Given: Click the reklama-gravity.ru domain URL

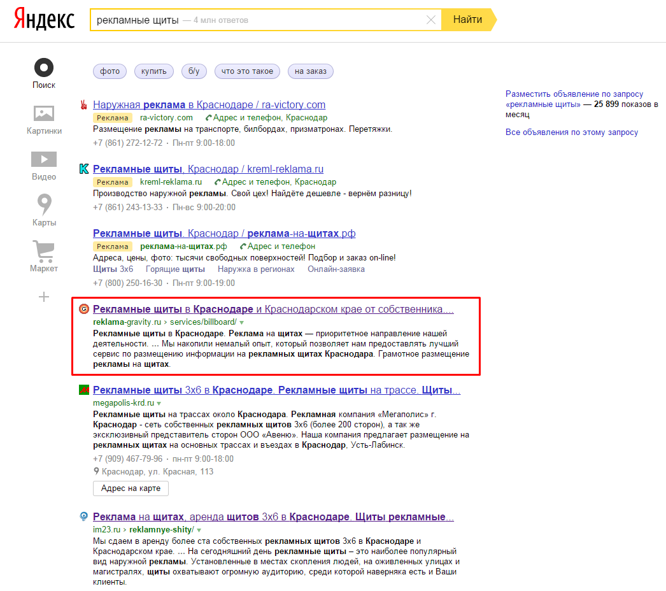Looking at the screenshot, I should pos(127,322).
